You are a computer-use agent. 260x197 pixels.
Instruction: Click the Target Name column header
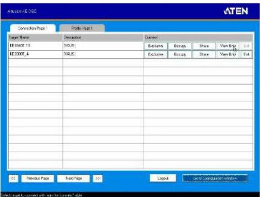point(36,38)
